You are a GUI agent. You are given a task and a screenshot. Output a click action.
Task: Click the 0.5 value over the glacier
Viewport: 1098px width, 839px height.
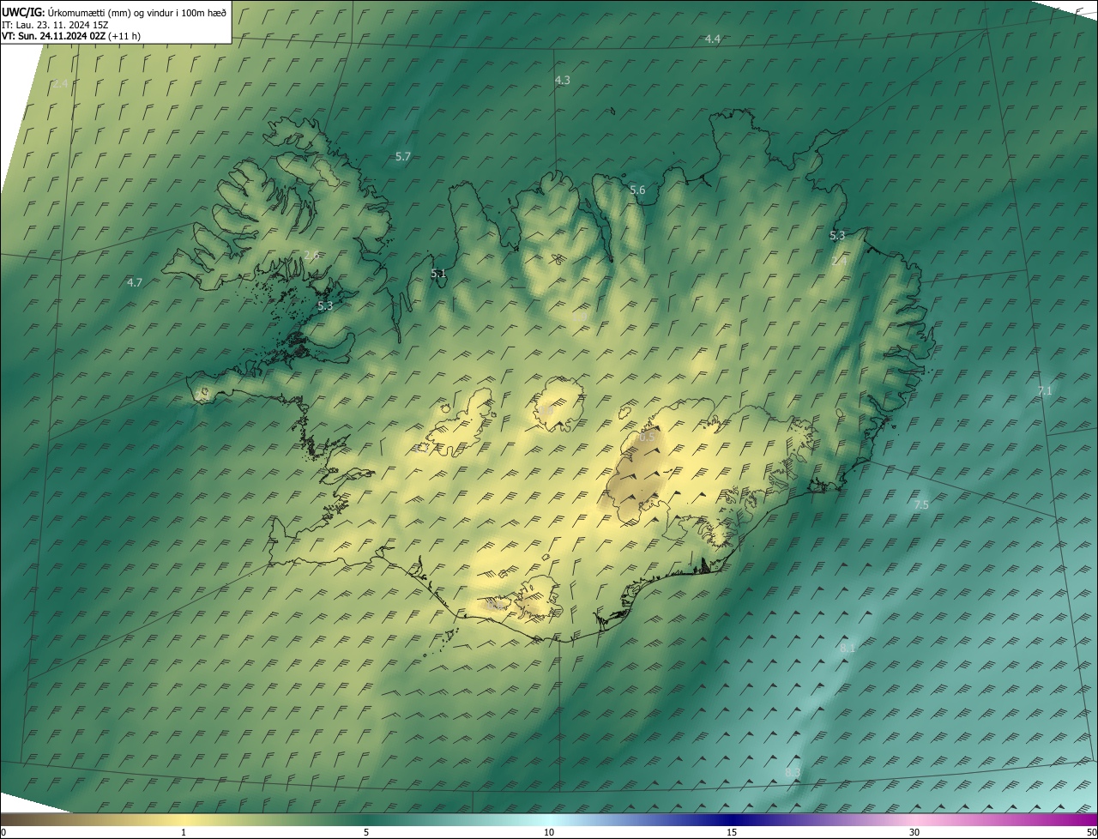click(x=648, y=438)
